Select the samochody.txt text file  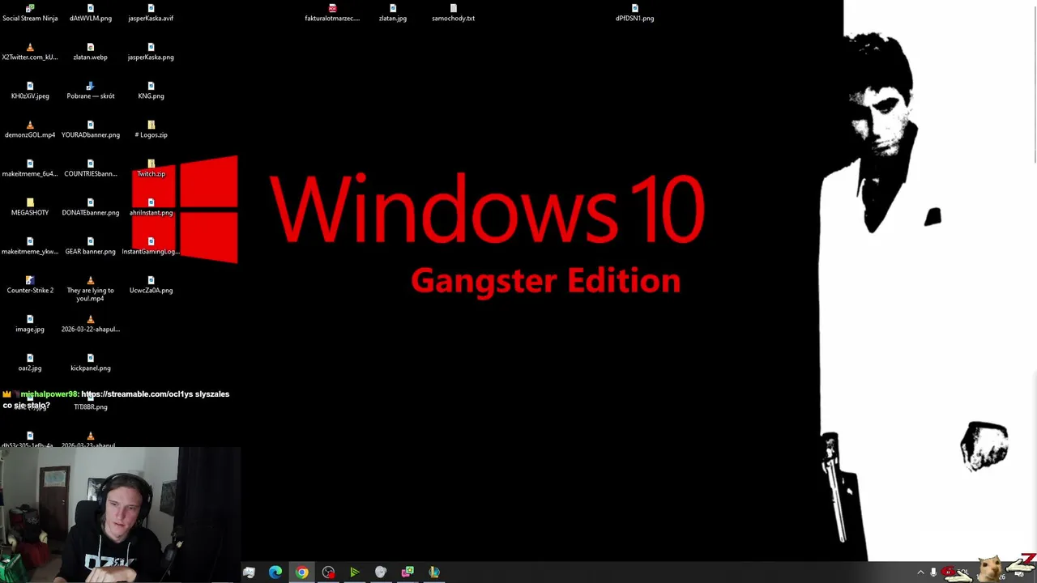453,13
